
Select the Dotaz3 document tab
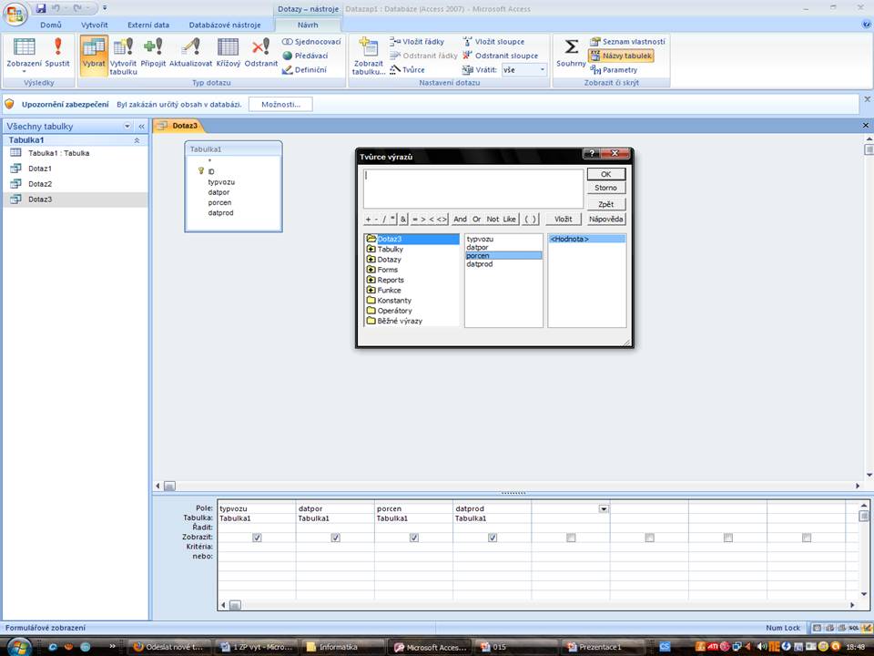pos(178,126)
